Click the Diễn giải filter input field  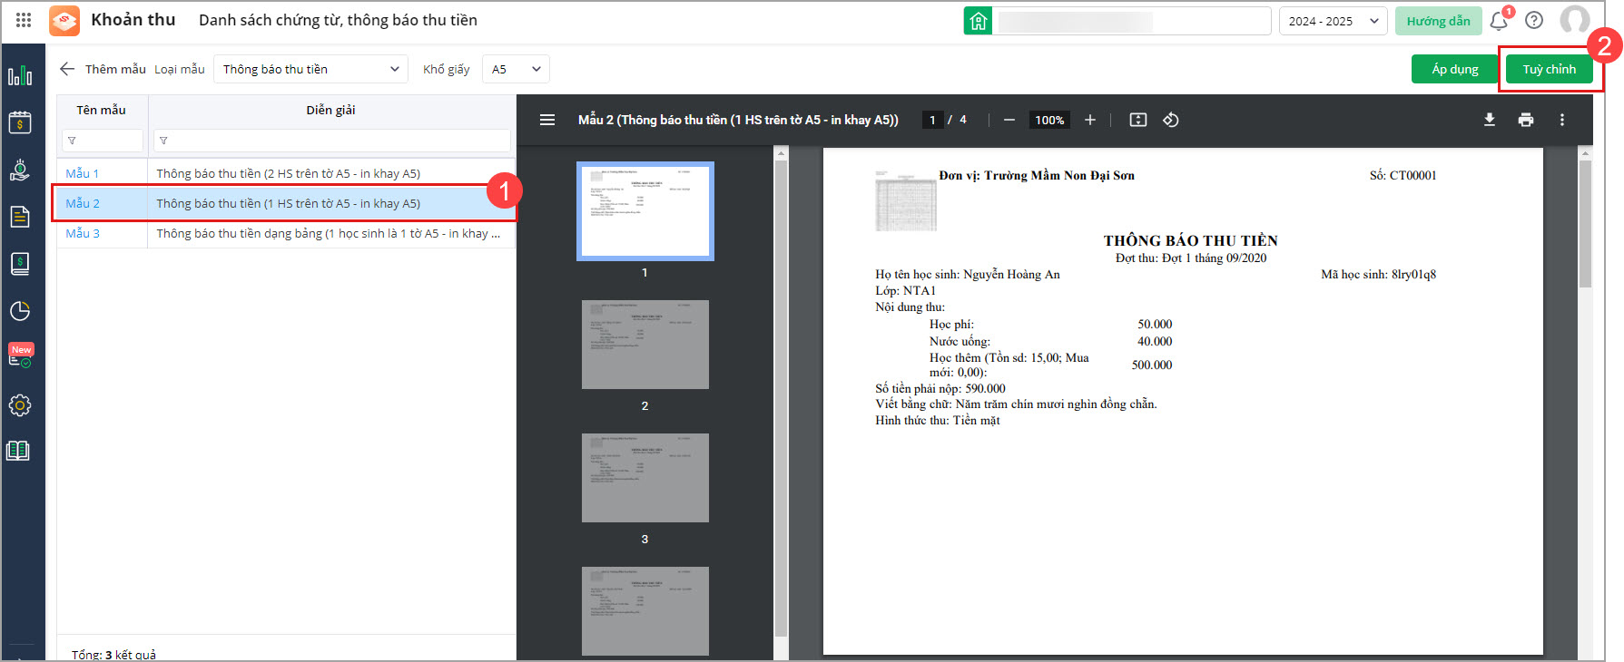tap(331, 141)
